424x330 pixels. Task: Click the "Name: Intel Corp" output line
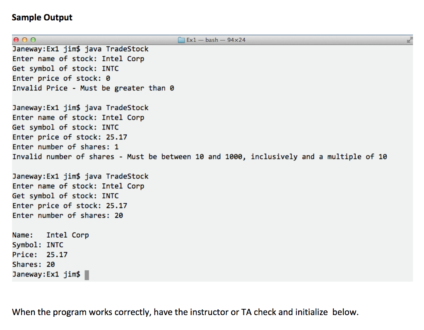(x=51, y=235)
